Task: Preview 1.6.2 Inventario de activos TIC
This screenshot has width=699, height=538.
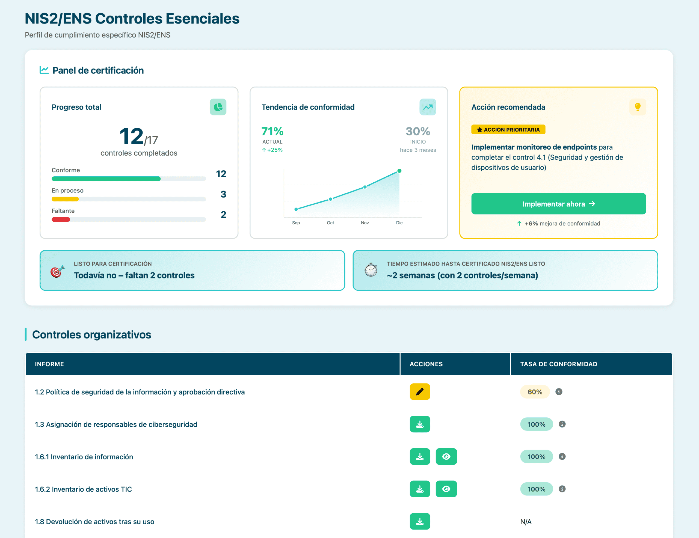Action: point(446,489)
